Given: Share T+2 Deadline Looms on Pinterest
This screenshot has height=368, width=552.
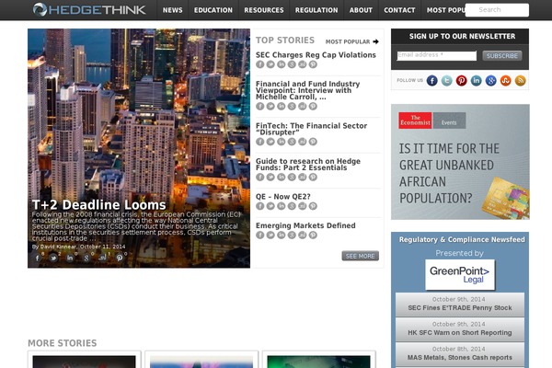Looking at the screenshot, I should point(119,258).
